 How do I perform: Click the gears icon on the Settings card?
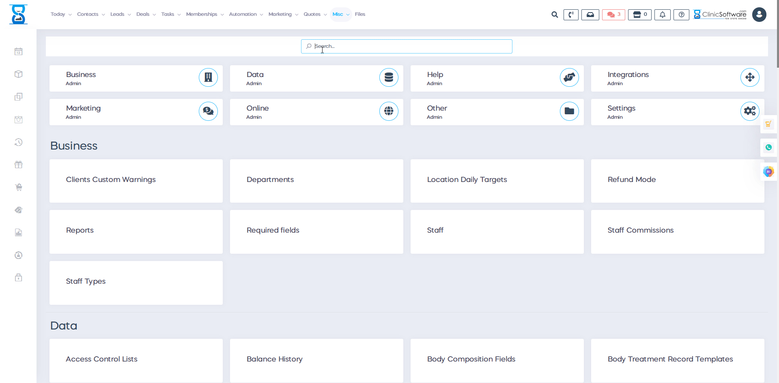click(x=750, y=111)
